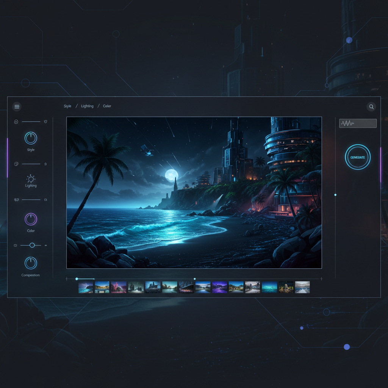Click the purple Celer dial knob
388x388 pixels.
[31, 219]
